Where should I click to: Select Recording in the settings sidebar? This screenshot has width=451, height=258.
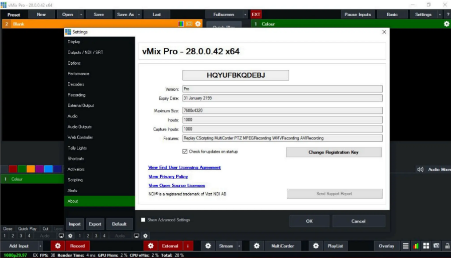coord(77,95)
